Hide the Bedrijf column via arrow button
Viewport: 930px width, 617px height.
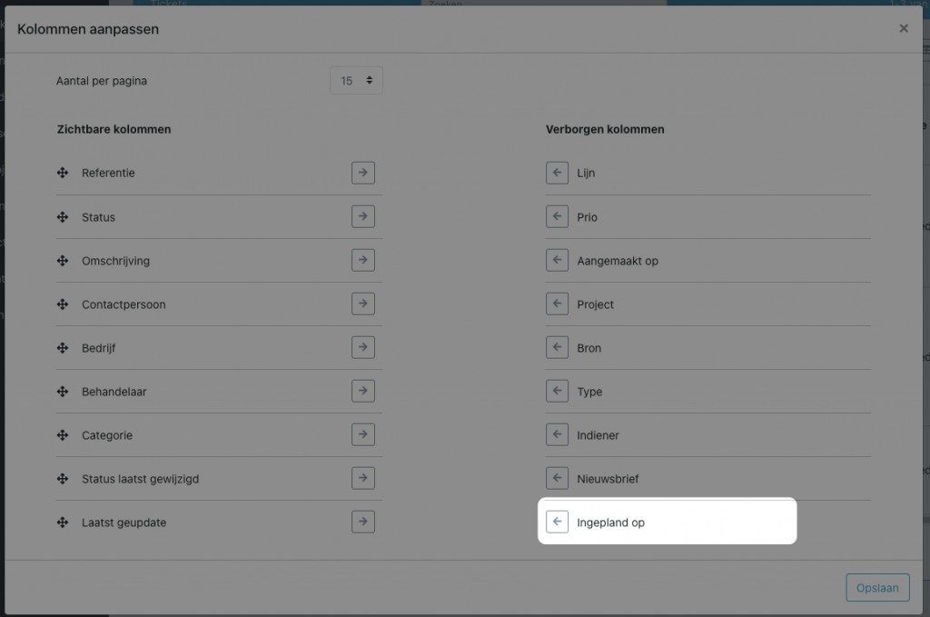363,347
